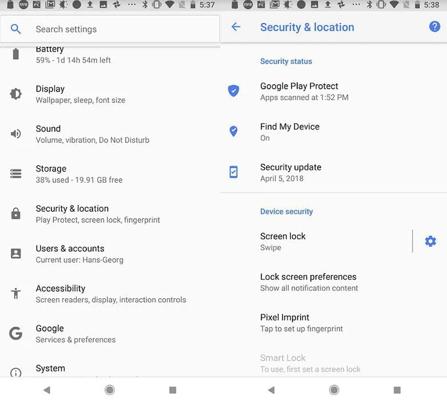This screenshot has width=447, height=407.
Task: Open Pixel Imprint fingerprint setup
Action: (334, 323)
